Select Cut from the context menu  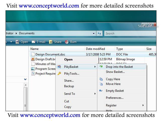[x=66, y=101]
